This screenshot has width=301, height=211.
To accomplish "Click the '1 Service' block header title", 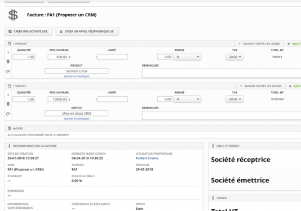I will click(x=19, y=86).
